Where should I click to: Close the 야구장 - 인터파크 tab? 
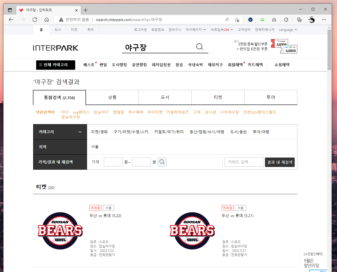point(76,10)
